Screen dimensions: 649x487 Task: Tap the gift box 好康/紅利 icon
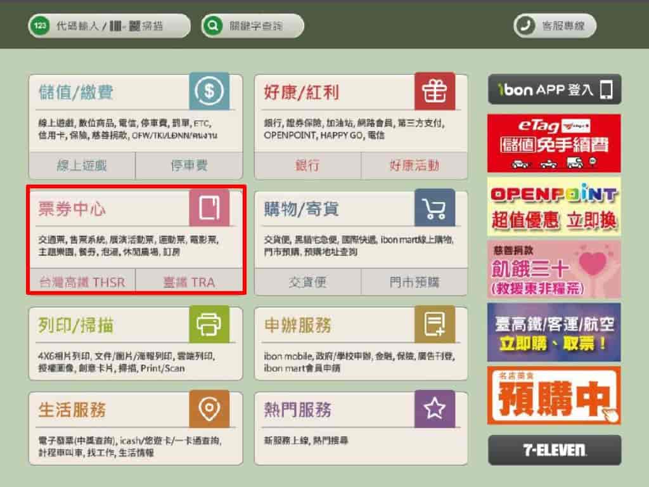coord(435,91)
